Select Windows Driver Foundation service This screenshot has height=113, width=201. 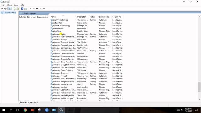pyautogui.click(x=87, y=62)
